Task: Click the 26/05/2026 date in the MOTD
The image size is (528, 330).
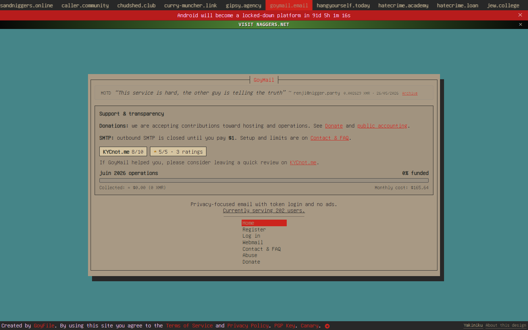Action: [x=387, y=93]
